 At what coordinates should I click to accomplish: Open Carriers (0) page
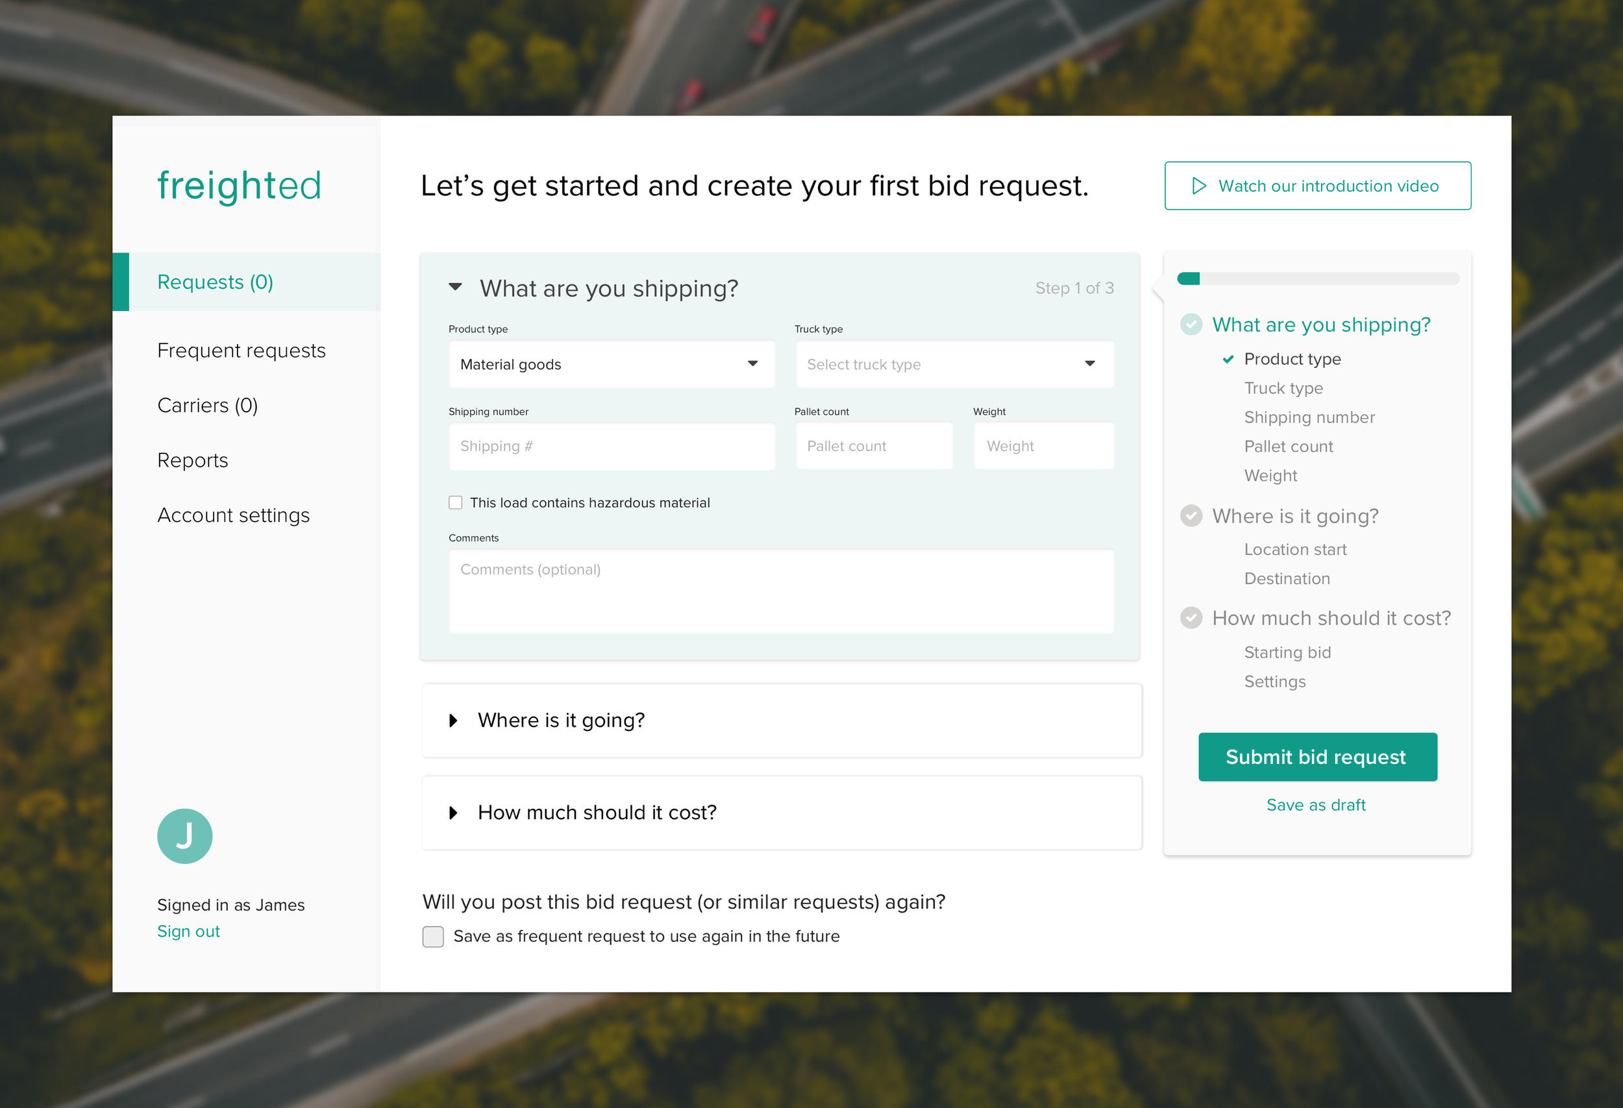click(x=207, y=406)
